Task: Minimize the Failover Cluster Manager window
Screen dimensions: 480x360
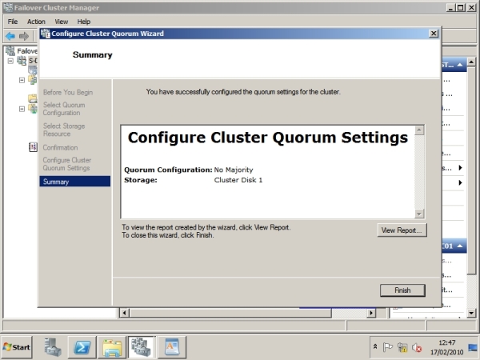Action: (450, 8)
